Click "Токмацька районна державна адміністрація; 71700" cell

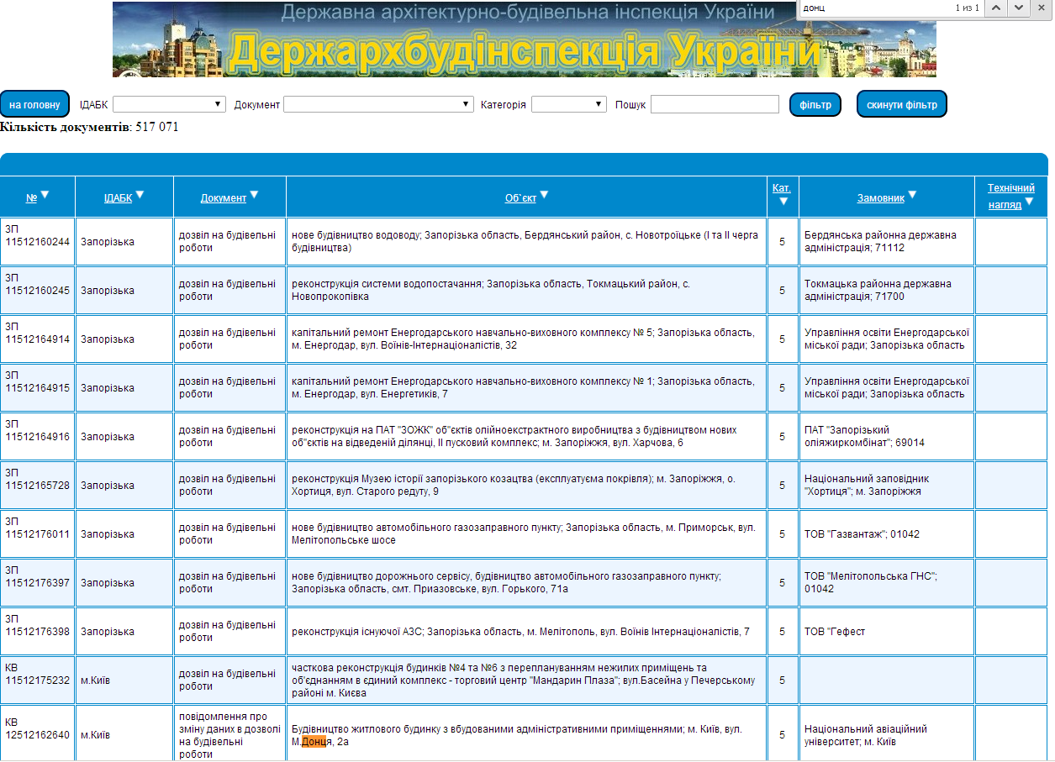pyautogui.click(x=887, y=291)
